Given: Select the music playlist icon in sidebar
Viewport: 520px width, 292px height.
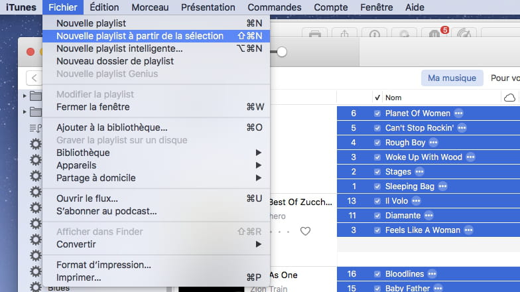Looking at the screenshot, I should [x=36, y=127].
